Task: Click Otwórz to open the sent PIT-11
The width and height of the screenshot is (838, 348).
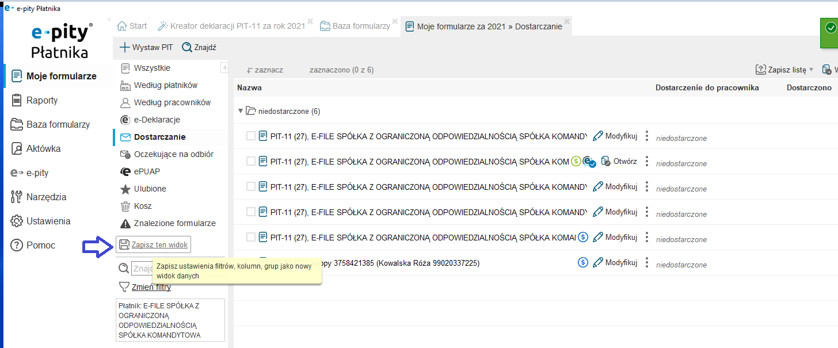Action: [x=619, y=161]
